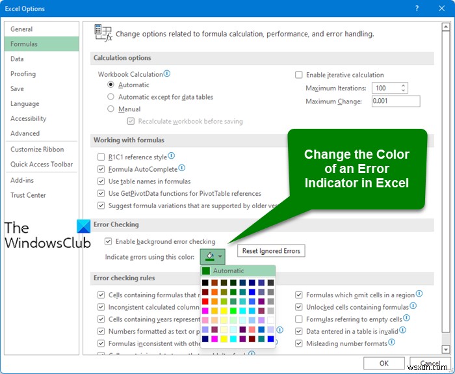Click the Workbook Calculation info icon
The height and width of the screenshot is (374, 455).
point(167,73)
